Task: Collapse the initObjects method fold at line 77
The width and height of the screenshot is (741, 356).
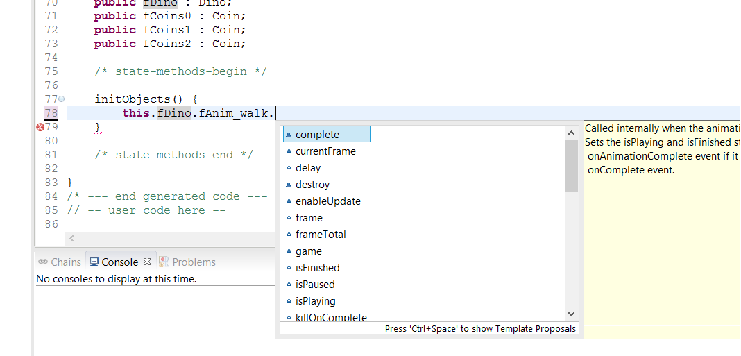Action: [x=62, y=99]
